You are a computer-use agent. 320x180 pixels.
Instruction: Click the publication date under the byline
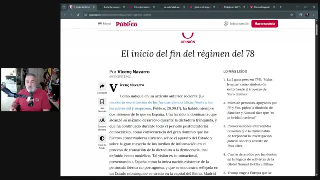tap(120, 77)
